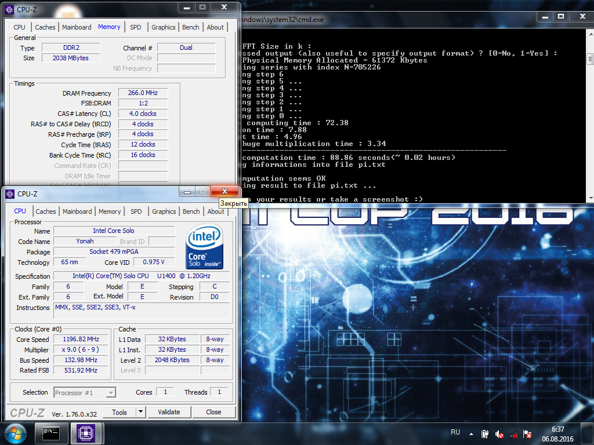Minimize the cmd.exe window
The image size is (594, 445).
(545, 16)
